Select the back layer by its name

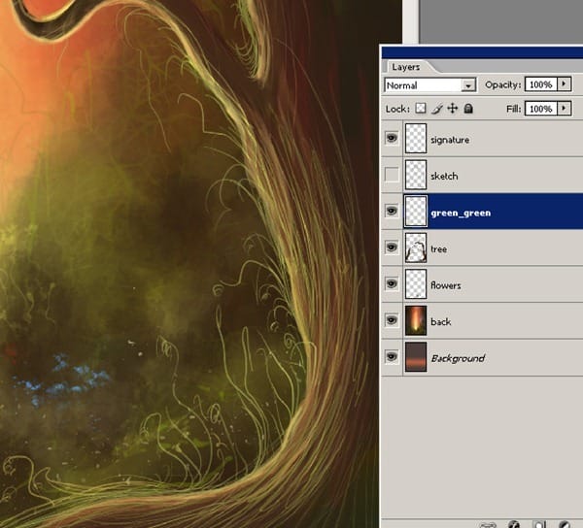coord(440,321)
